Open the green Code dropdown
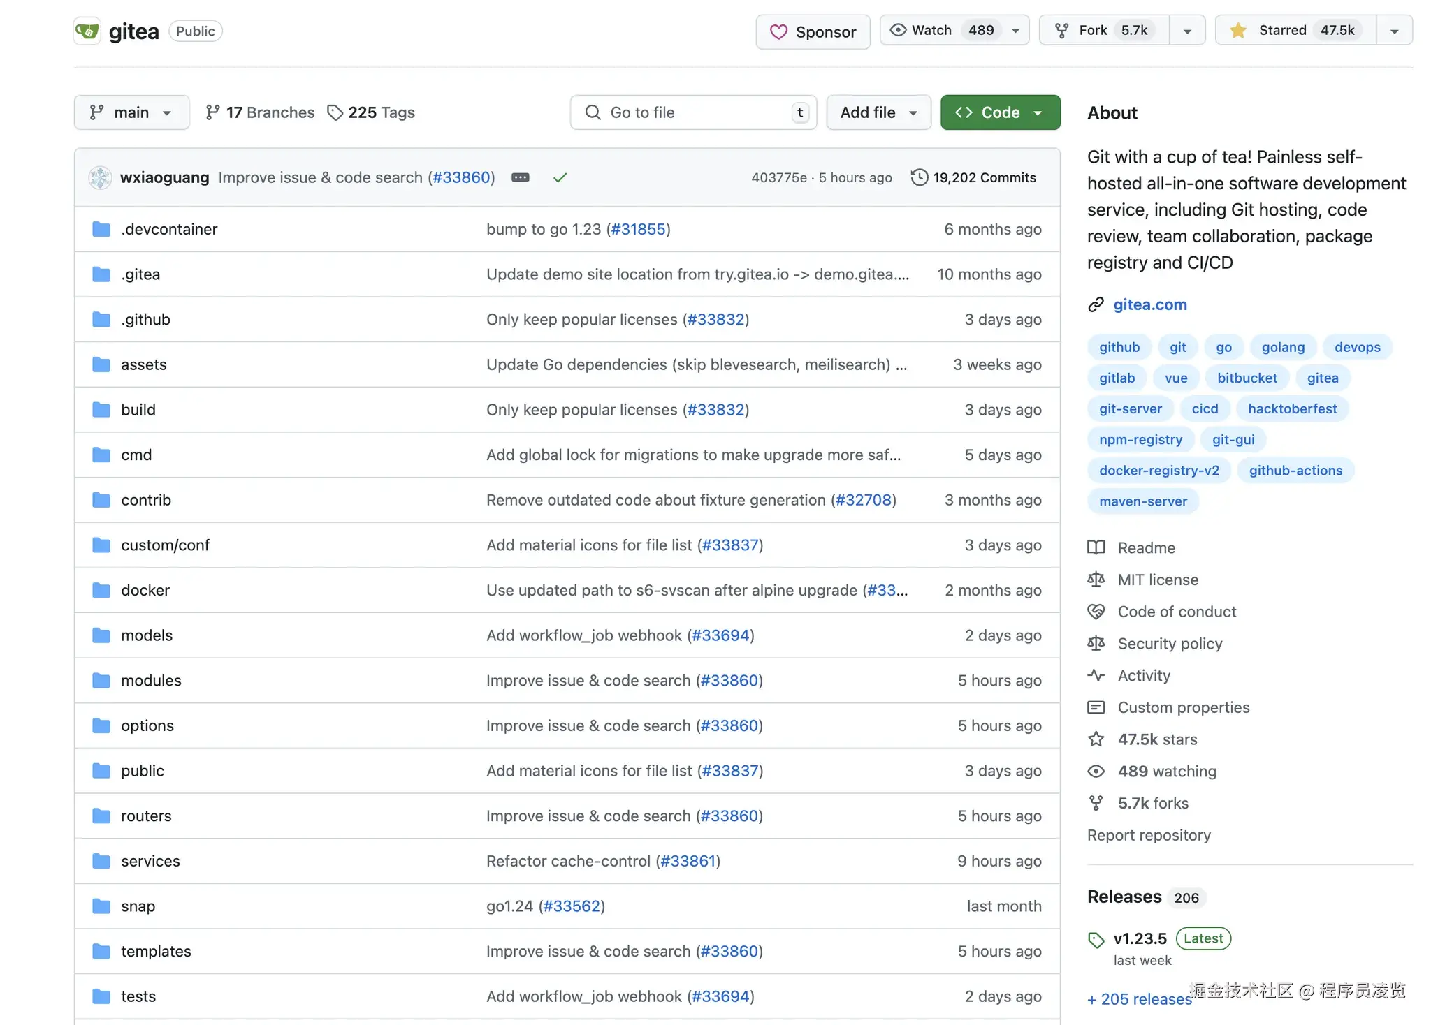This screenshot has width=1431, height=1025. click(x=1000, y=112)
